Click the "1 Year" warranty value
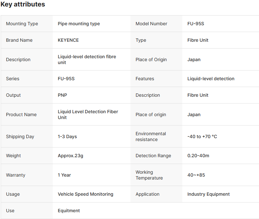 (x=64, y=175)
